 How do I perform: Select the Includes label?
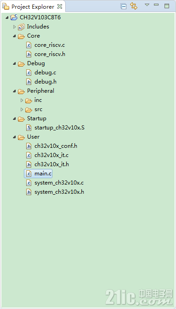tap(38, 27)
